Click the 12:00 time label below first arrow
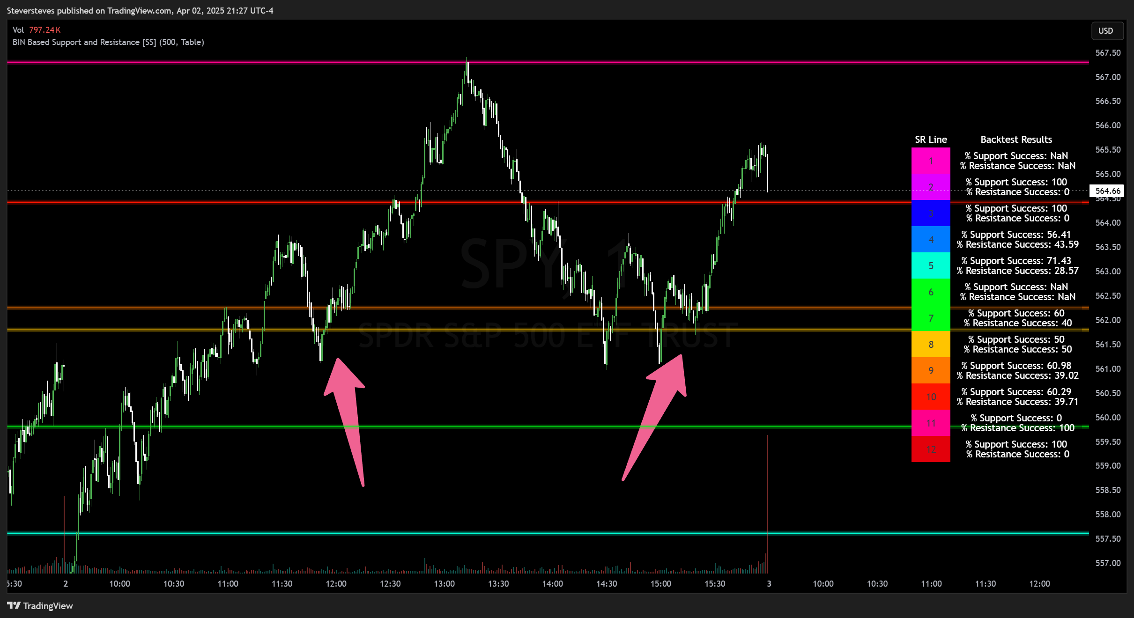 (336, 583)
